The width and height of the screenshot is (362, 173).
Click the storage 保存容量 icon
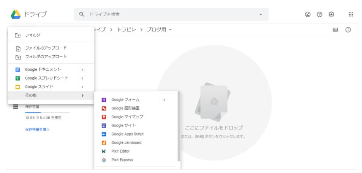tap(16, 106)
